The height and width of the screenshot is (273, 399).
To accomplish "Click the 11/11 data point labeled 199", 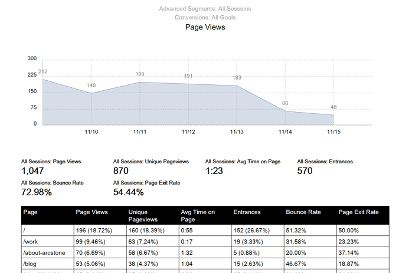I will [140, 82].
